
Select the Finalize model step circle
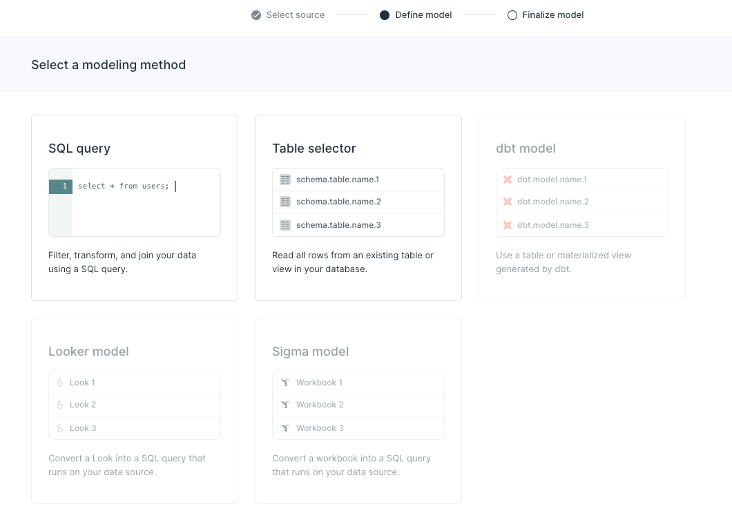click(512, 15)
